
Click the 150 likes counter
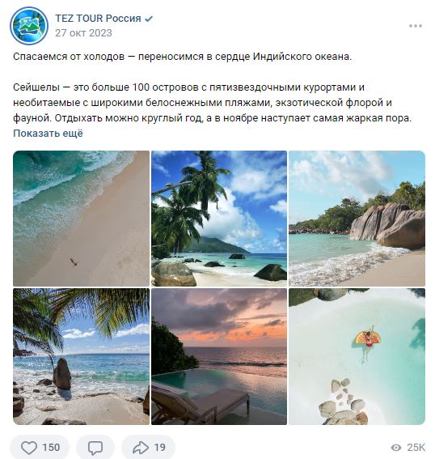pyautogui.click(x=51, y=448)
